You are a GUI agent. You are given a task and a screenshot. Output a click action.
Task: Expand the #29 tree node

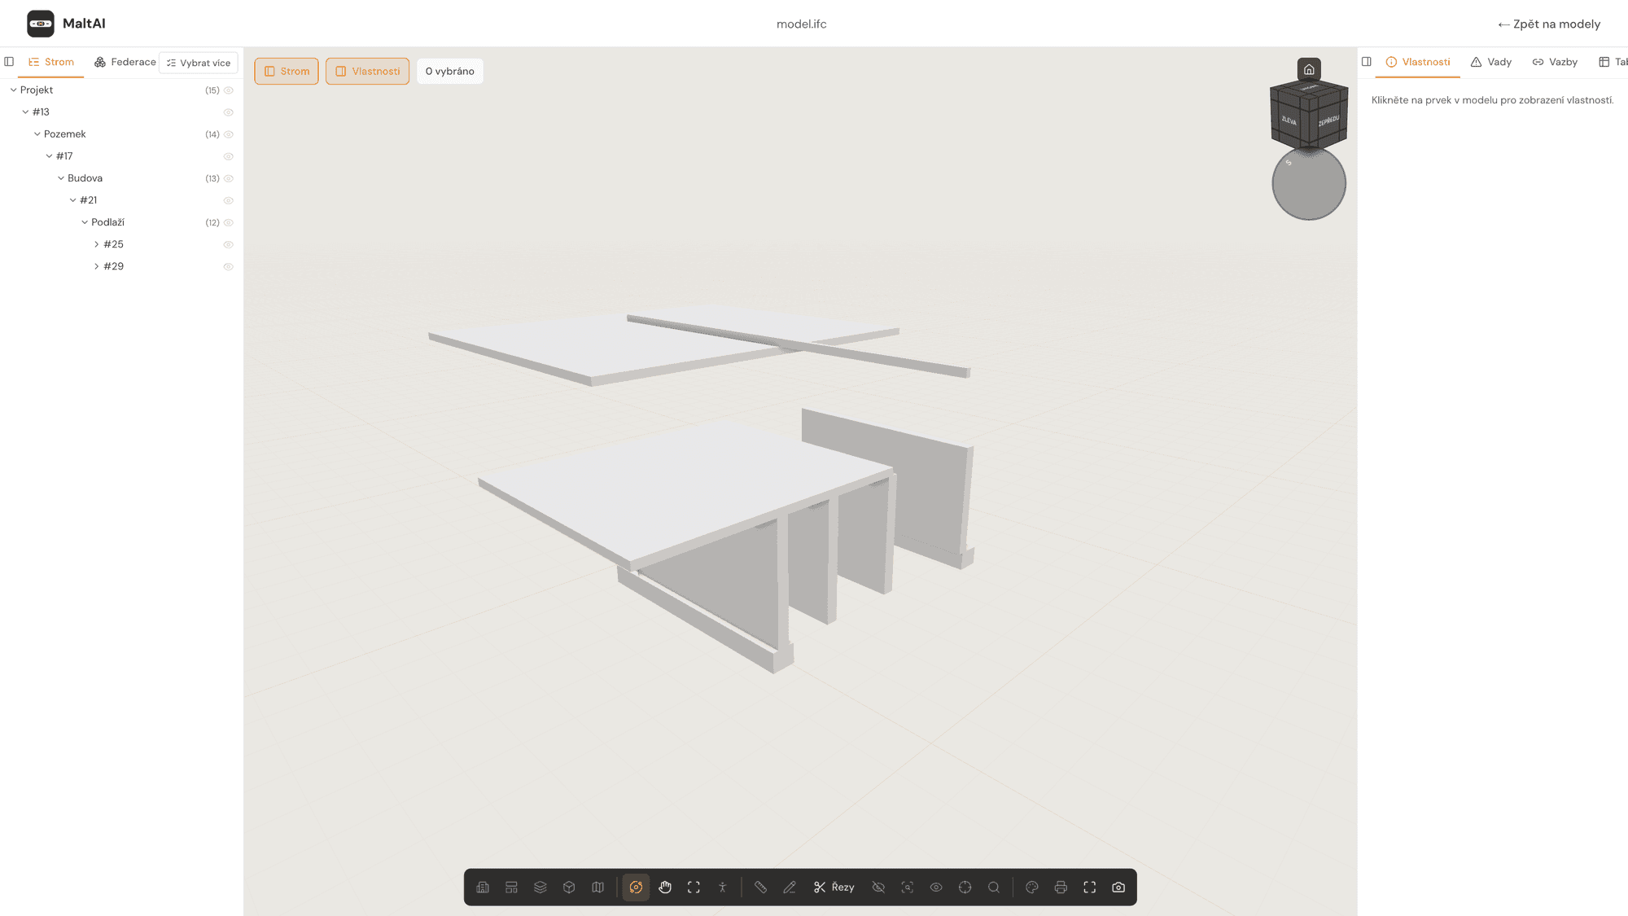click(97, 266)
